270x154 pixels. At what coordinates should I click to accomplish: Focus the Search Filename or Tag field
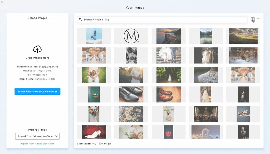163,20
